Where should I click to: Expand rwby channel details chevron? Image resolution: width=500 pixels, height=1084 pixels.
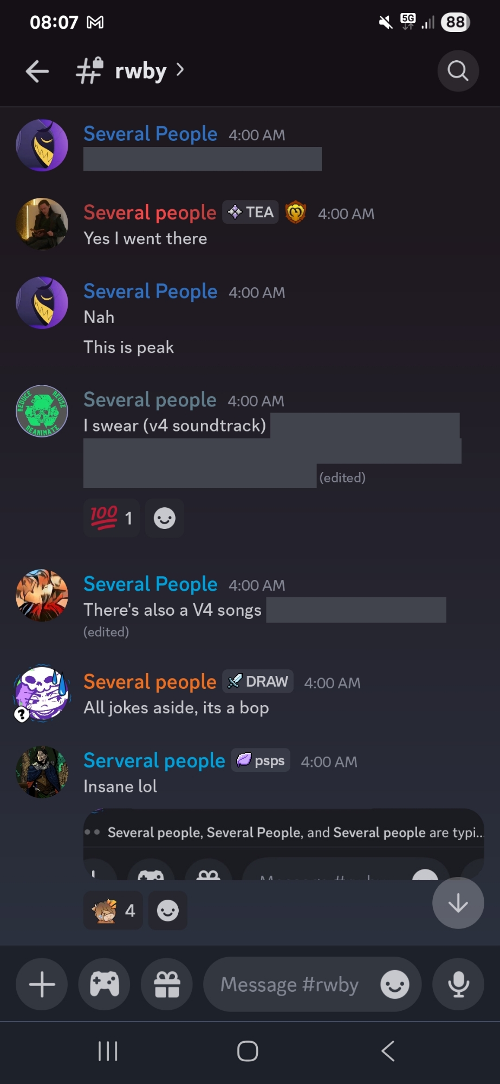(x=180, y=69)
